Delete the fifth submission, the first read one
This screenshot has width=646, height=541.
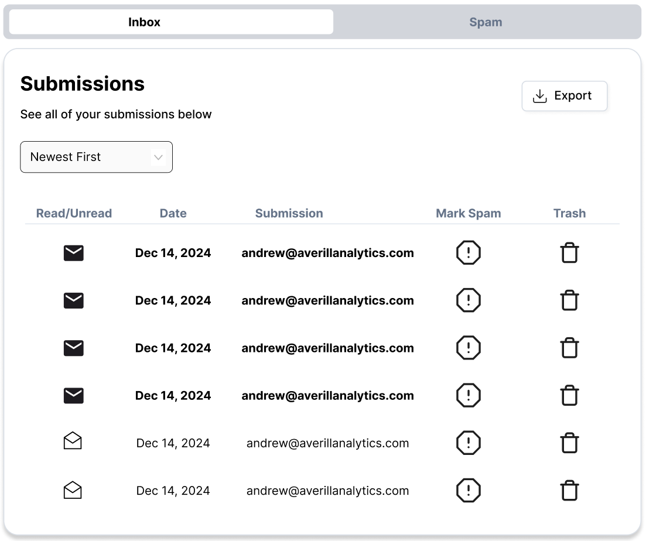tap(569, 443)
